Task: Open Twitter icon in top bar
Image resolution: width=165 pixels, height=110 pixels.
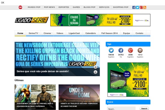Action: coord(137,7)
